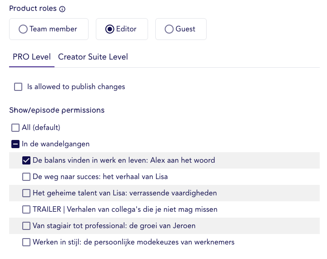Click the De weg naar succes label text

tap(100, 177)
